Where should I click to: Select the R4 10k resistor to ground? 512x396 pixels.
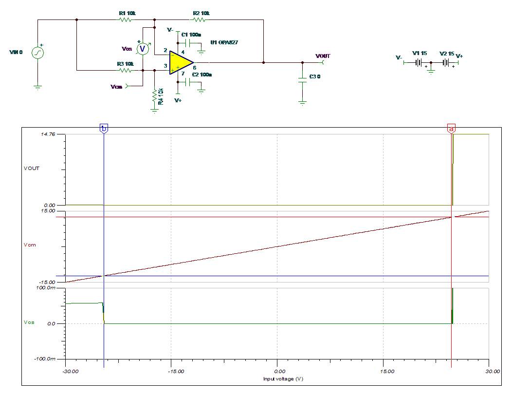click(x=154, y=97)
